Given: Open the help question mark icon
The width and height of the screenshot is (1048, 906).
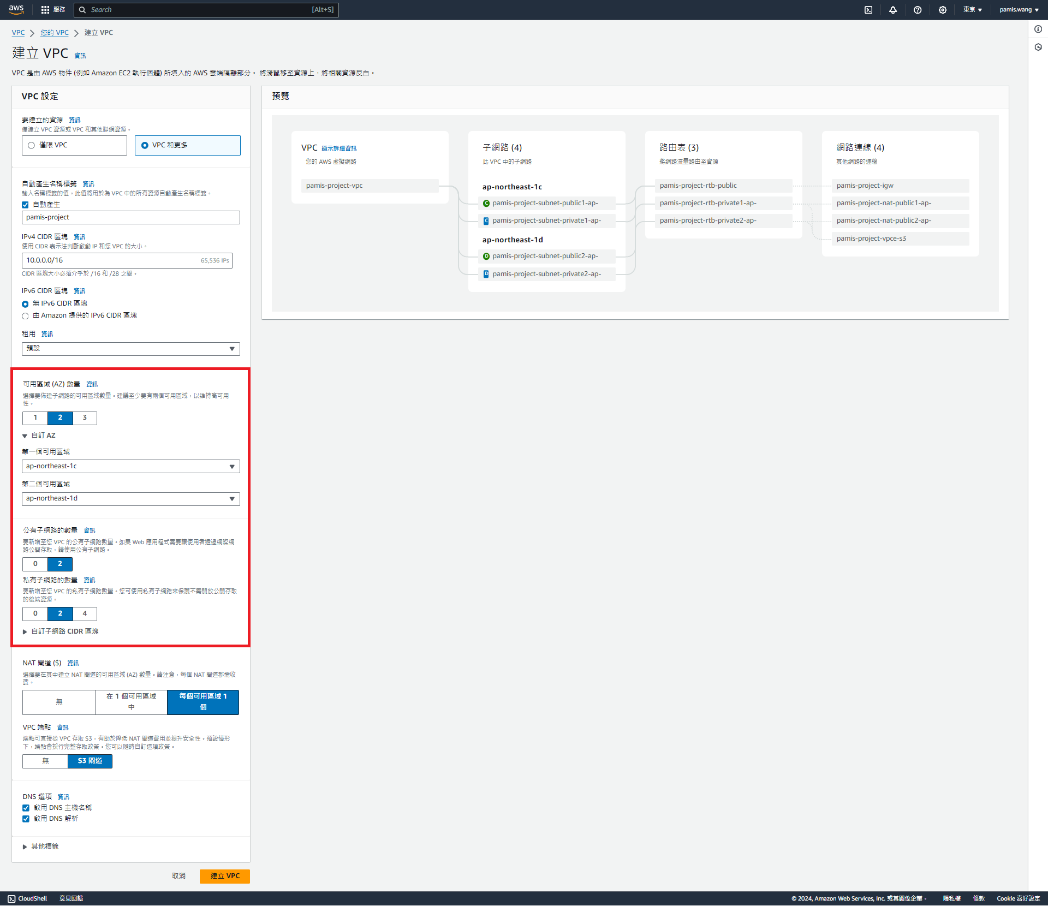Looking at the screenshot, I should click(x=918, y=10).
